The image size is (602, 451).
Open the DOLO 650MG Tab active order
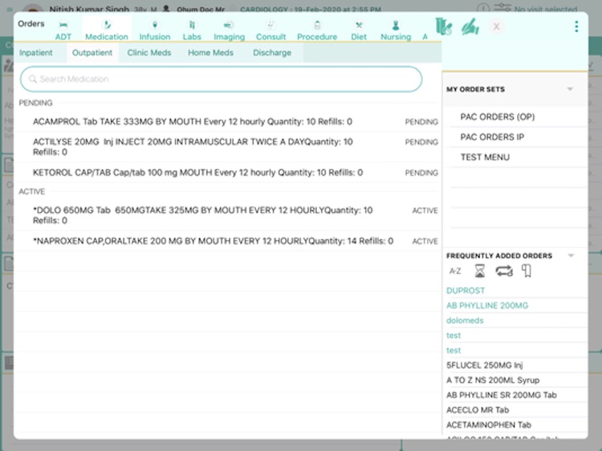tap(228, 215)
